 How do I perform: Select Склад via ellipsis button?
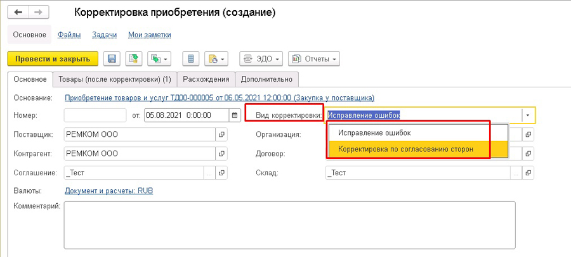click(x=516, y=173)
